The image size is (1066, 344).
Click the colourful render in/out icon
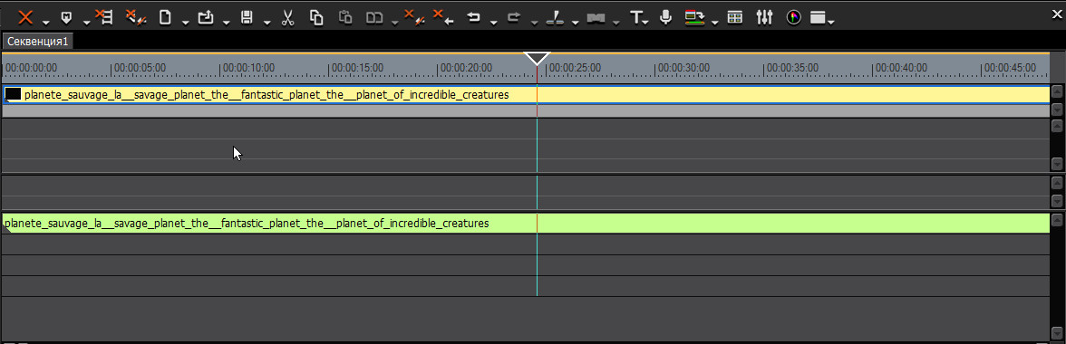[x=694, y=17]
